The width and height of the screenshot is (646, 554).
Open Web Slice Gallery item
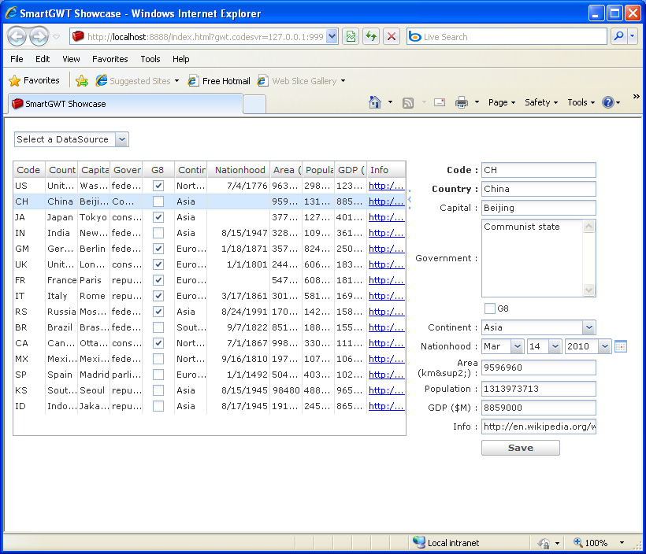[301, 81]
